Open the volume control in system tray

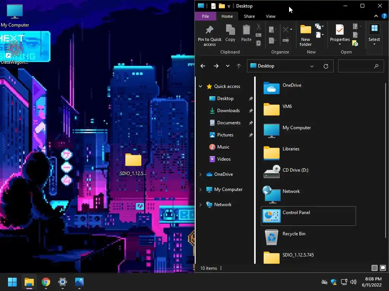pos(353,282)
